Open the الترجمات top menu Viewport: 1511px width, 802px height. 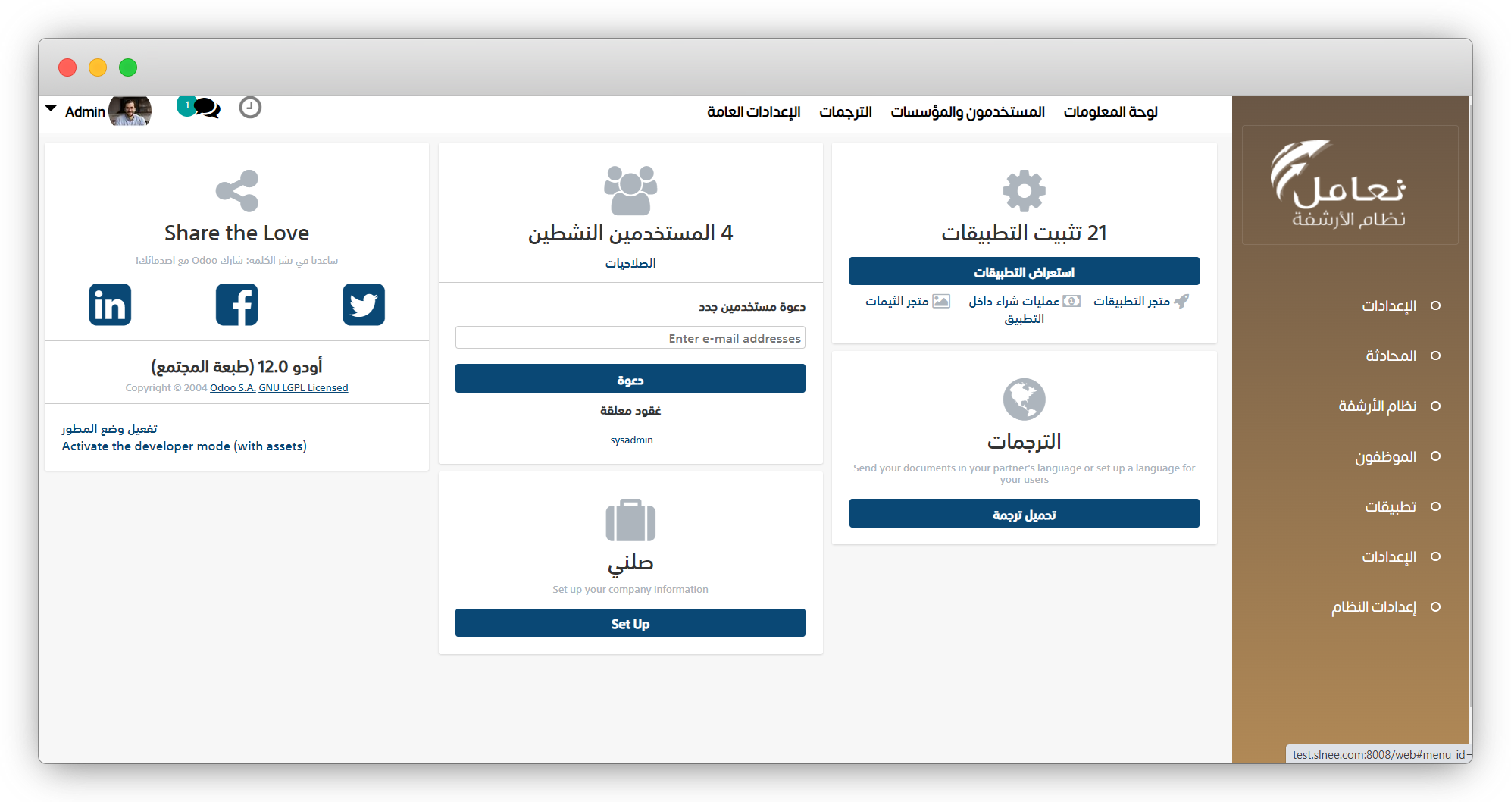[x=845, y=112]
